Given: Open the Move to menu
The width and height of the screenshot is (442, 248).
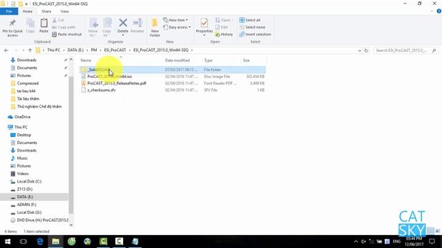Looking at the screenshot, I should (93, 28).
